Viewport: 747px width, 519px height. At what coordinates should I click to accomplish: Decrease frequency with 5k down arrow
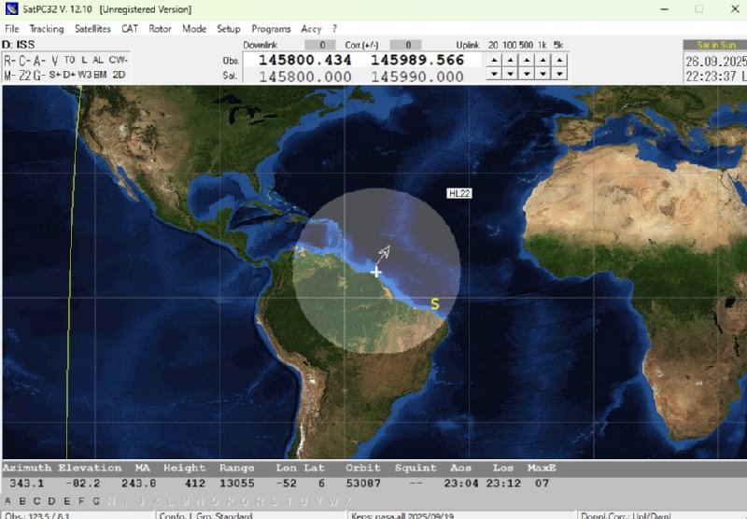[x=558, y=74]
